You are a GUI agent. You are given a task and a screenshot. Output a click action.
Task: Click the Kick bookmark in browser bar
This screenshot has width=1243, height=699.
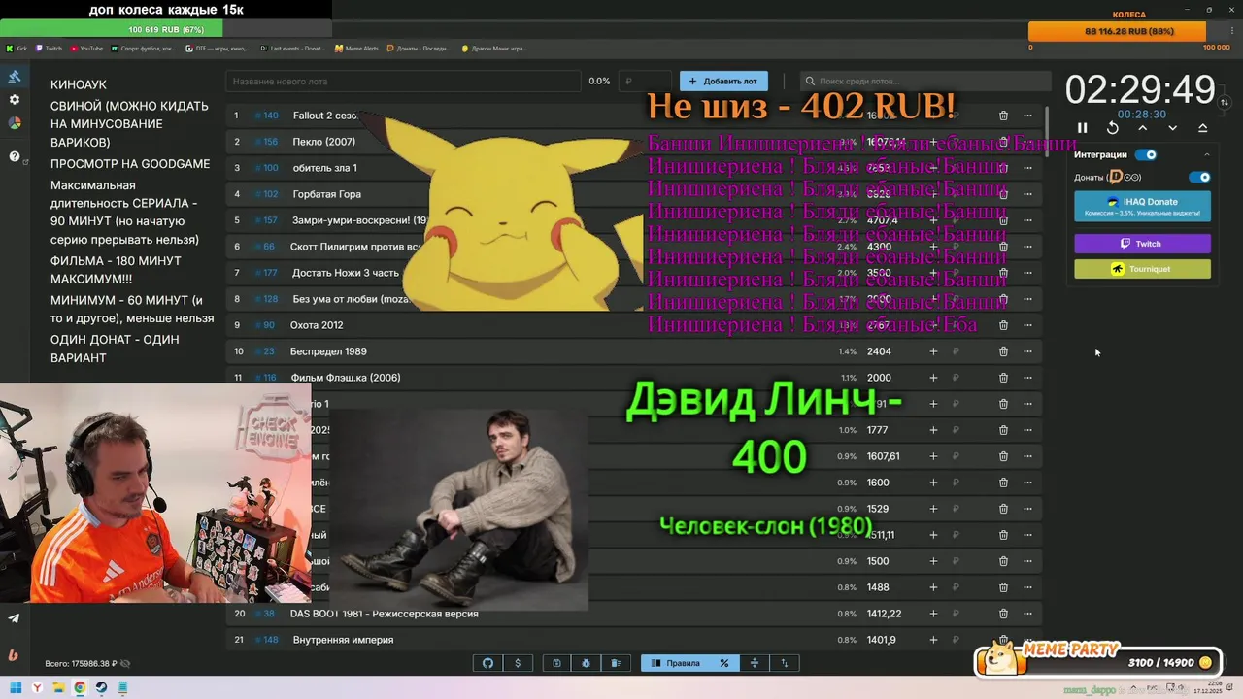[x=17, y=48]
